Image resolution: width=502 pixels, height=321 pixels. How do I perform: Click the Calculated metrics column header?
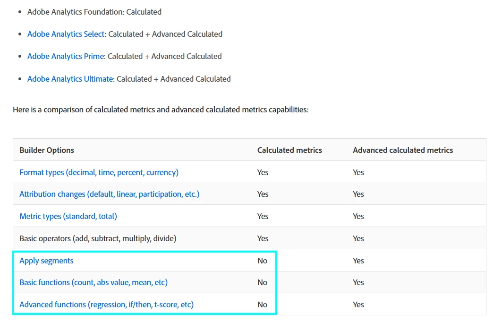(289, 150)
